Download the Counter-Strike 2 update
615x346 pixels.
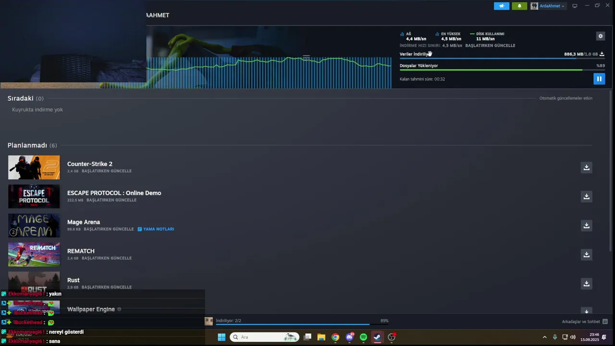pos(586,167)
